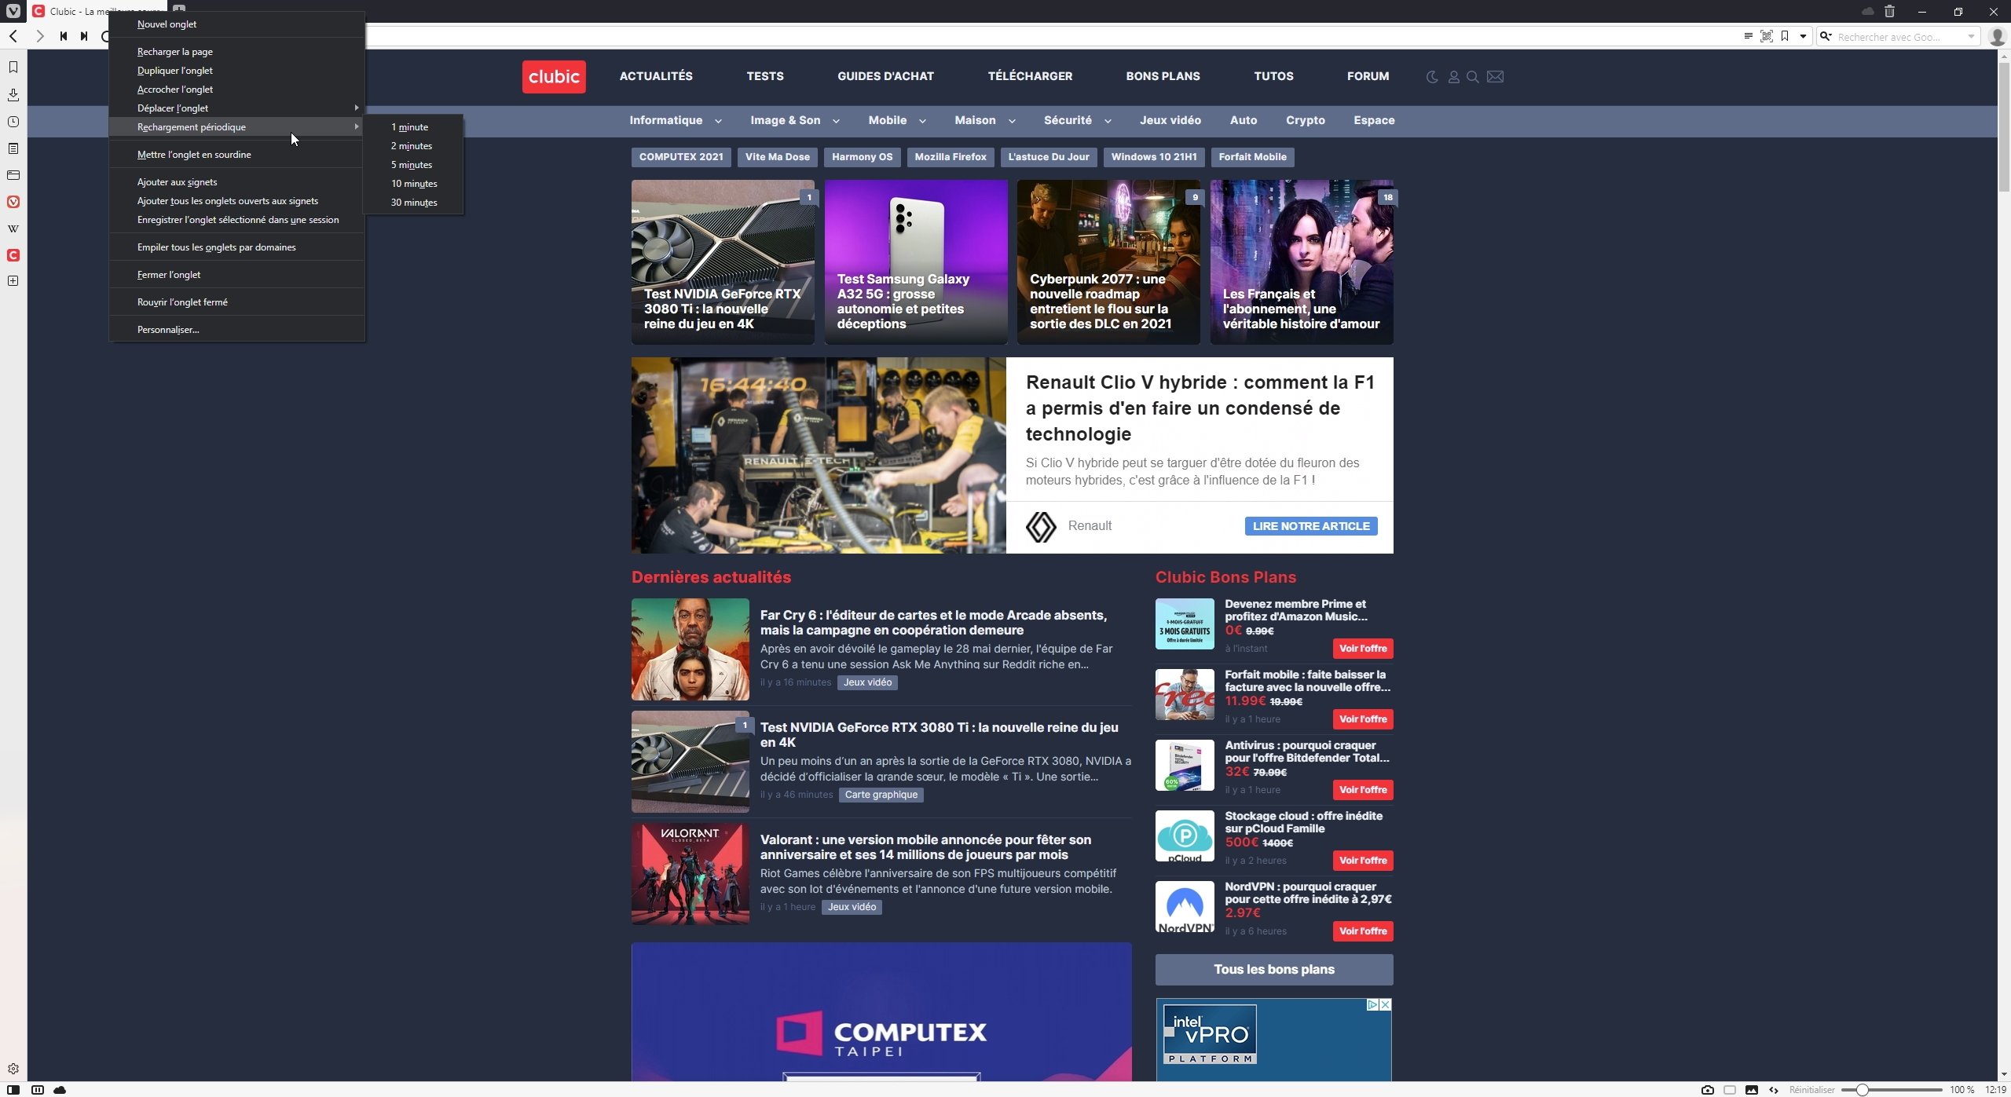
Task: Select 5 minutes periodic reload interval
Action: [x=411, y=164]
